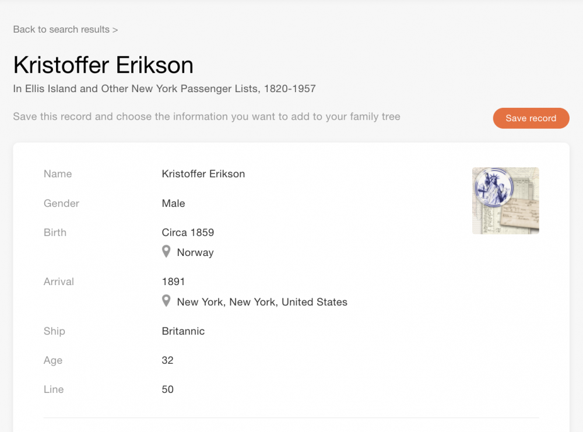Screen dimensions: 583x432
Task: Click the Circa 1859 birth date
Action: [x=188, y=233]
